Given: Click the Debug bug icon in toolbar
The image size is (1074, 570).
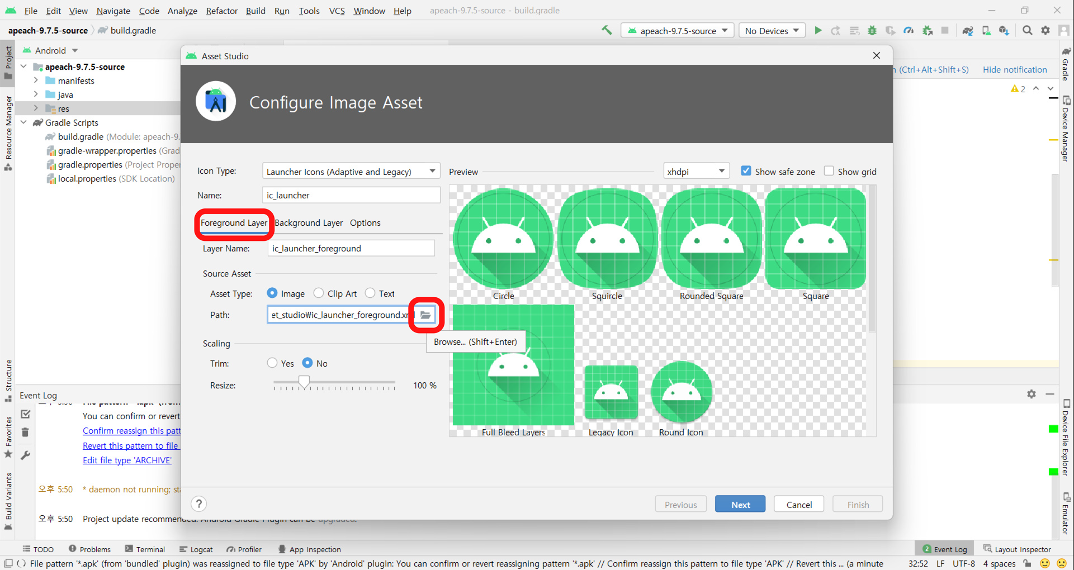Looking at the screenshot, I should click(872, 30).
